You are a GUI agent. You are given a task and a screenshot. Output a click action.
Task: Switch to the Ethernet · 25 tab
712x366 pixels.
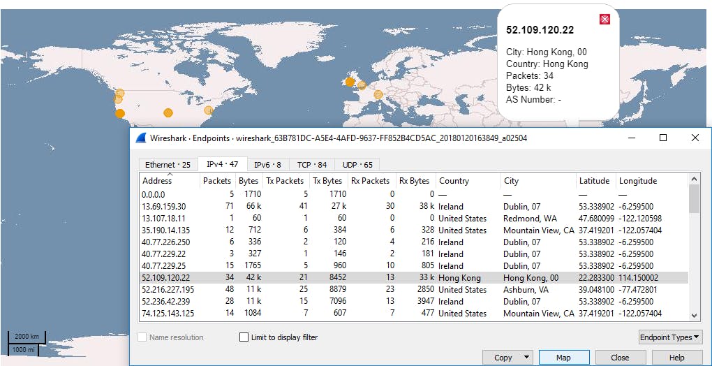(167, 165)
